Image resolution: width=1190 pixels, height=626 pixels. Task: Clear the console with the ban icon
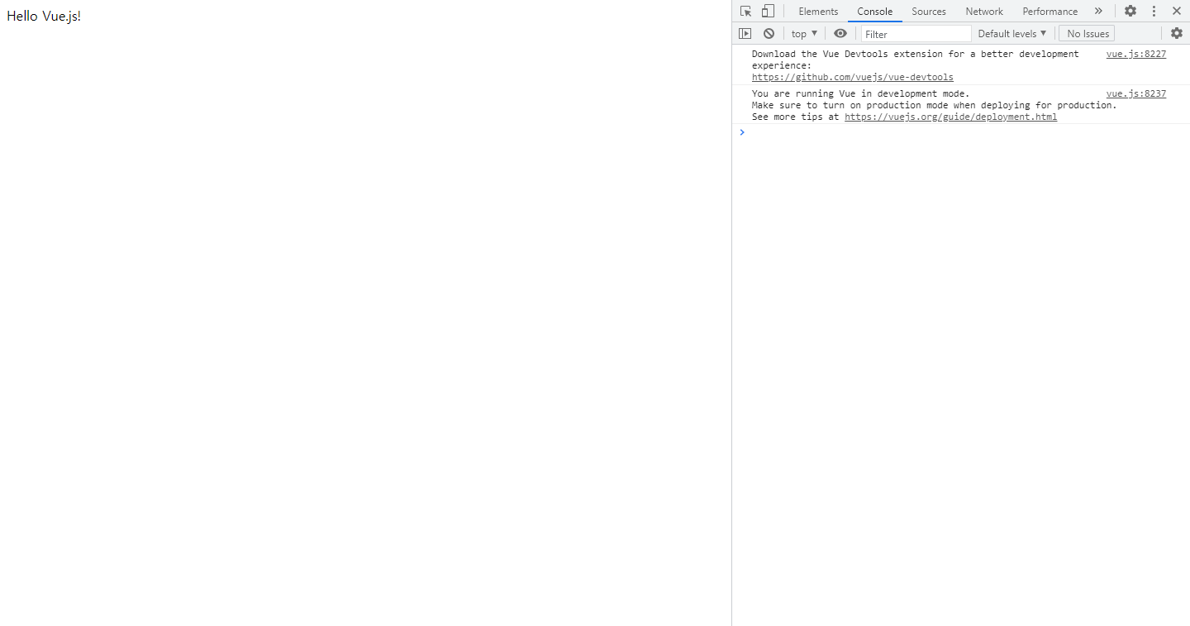769,33
